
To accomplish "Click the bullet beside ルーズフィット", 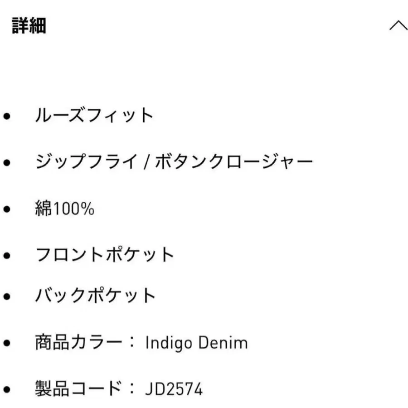I will (x=6, y=117).
